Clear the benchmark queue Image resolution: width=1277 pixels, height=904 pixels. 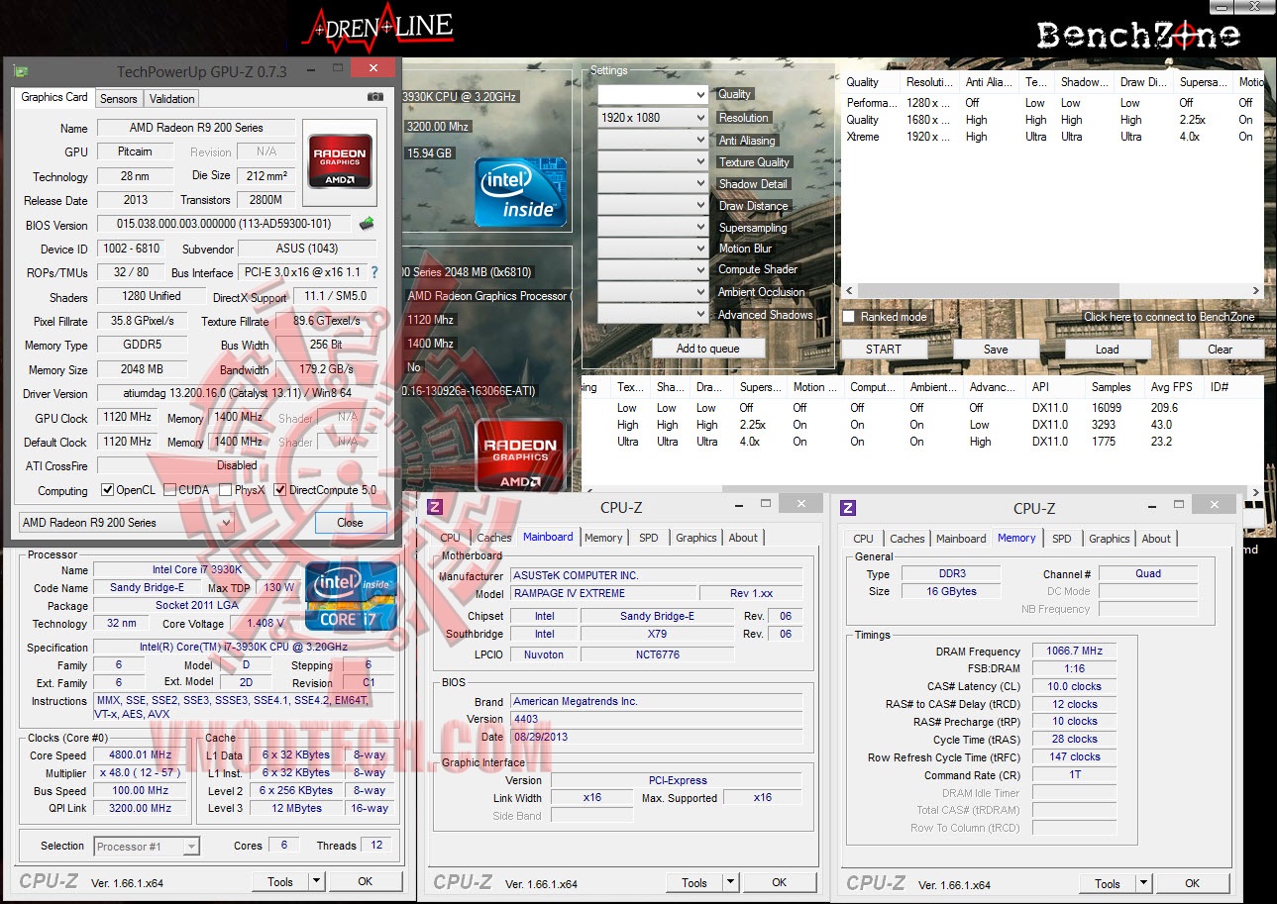click(x=1221, y=349)
